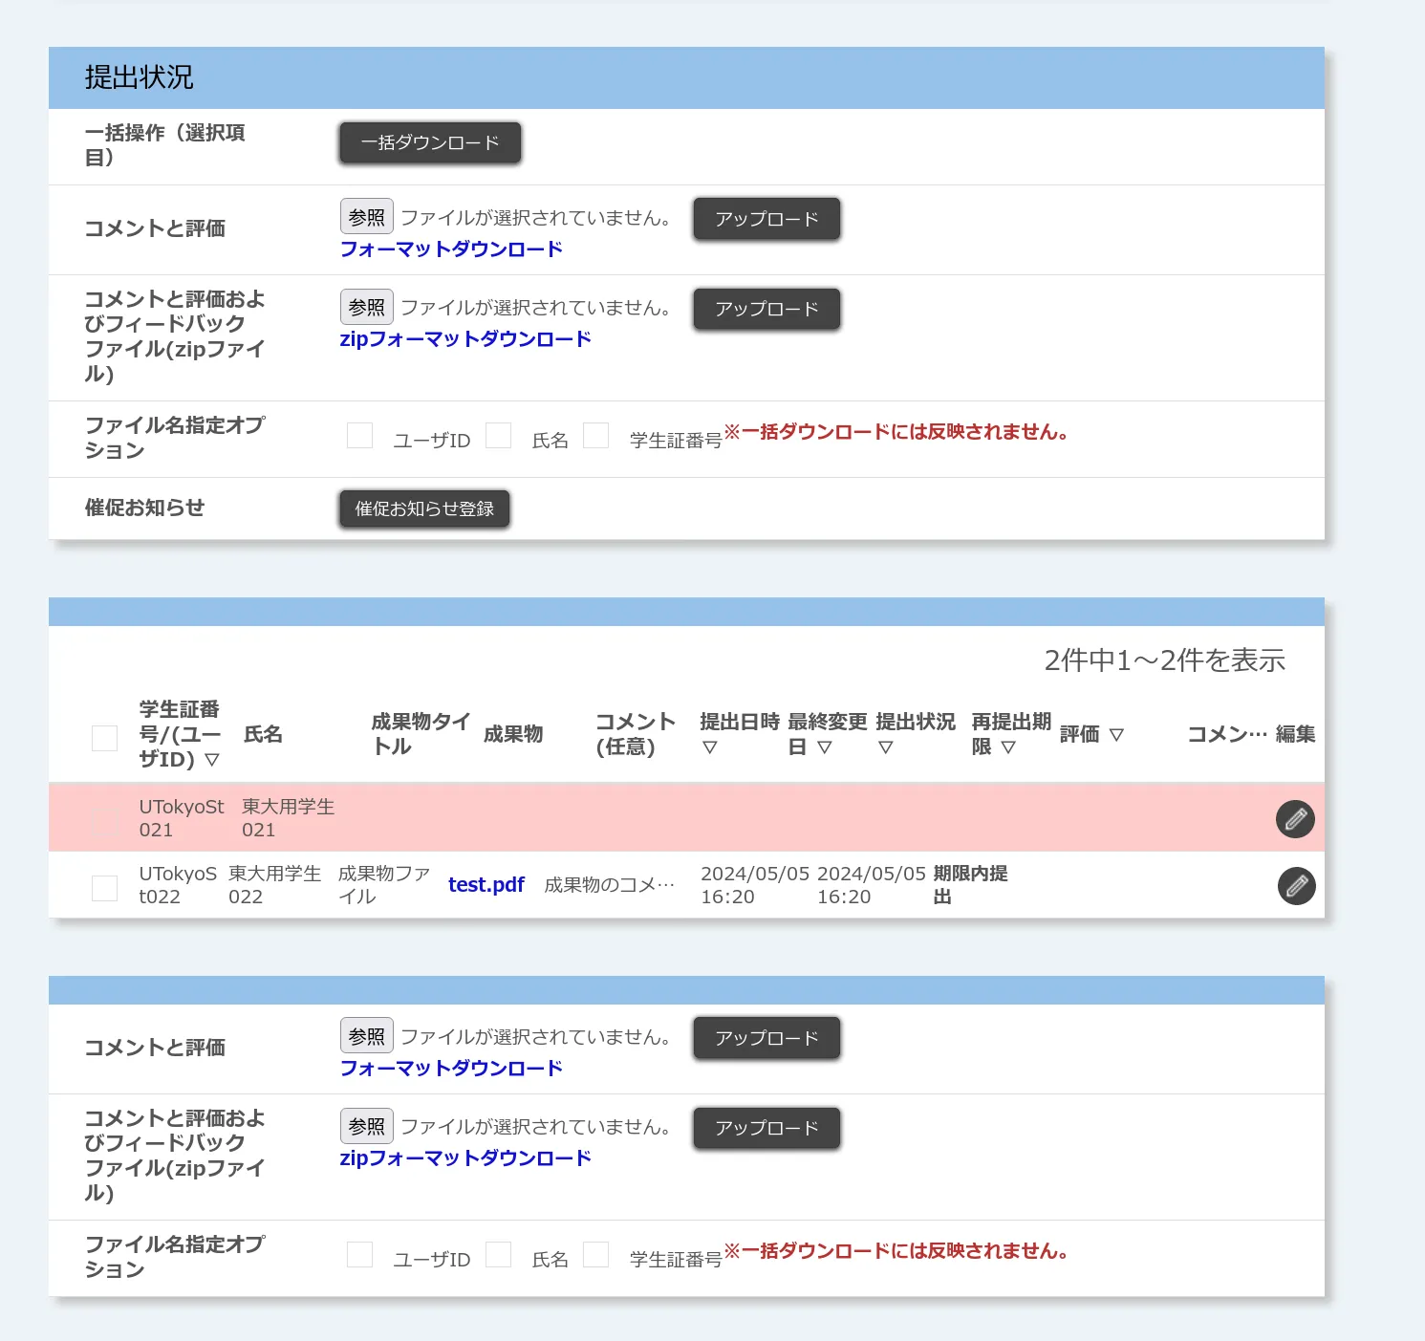Viewport: 1425px width, 1341px height.
Task: Click the edit pencil icon for UTokyoSt022
Action: pyautogui.click(x=1296, y=886)
